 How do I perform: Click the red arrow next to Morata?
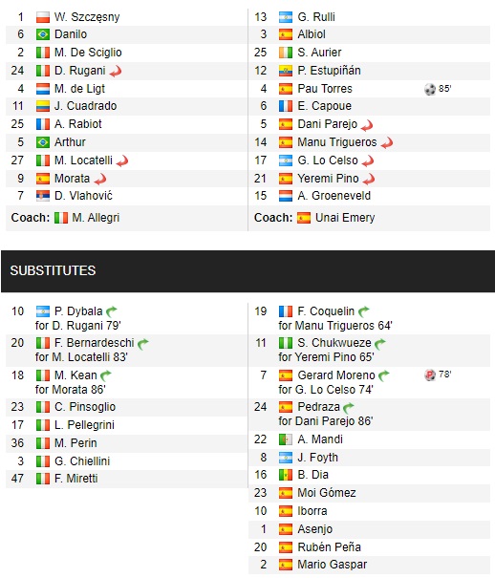coord(100,180)
